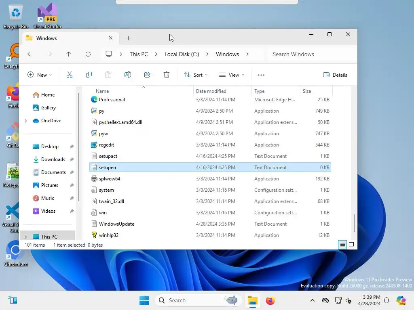Open the Sort dropdown
The height and width of the screenshot is (310, 414).
pyautogui.click(x=196, y=75)
